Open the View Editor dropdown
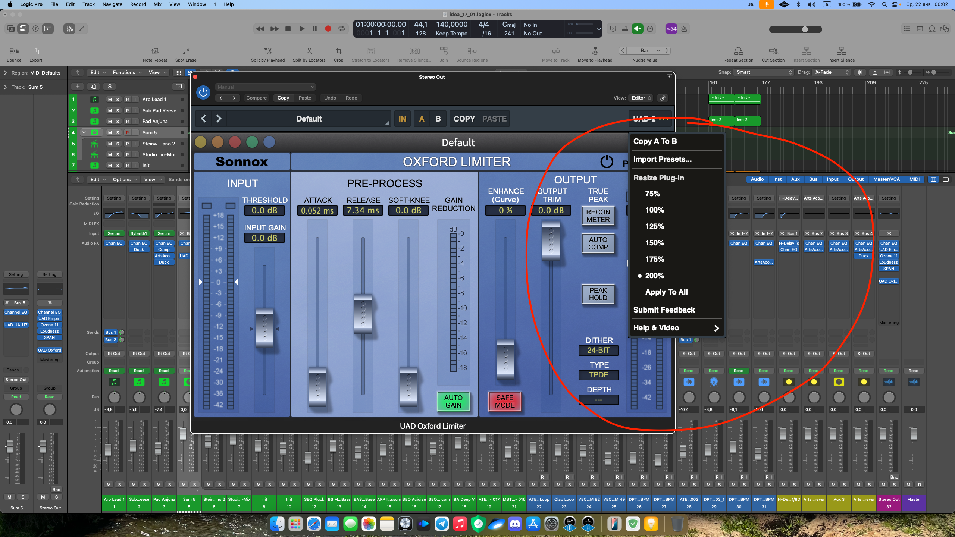This screenshot has height=537, width=955. click(x=641, y=98)
